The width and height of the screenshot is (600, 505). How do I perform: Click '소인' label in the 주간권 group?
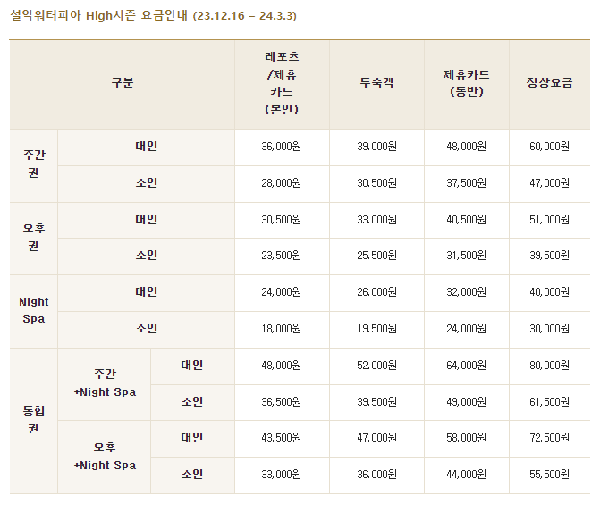146,182
